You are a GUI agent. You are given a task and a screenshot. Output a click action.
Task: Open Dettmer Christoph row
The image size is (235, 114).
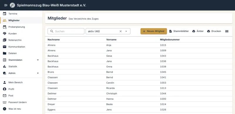pos(139,93)
